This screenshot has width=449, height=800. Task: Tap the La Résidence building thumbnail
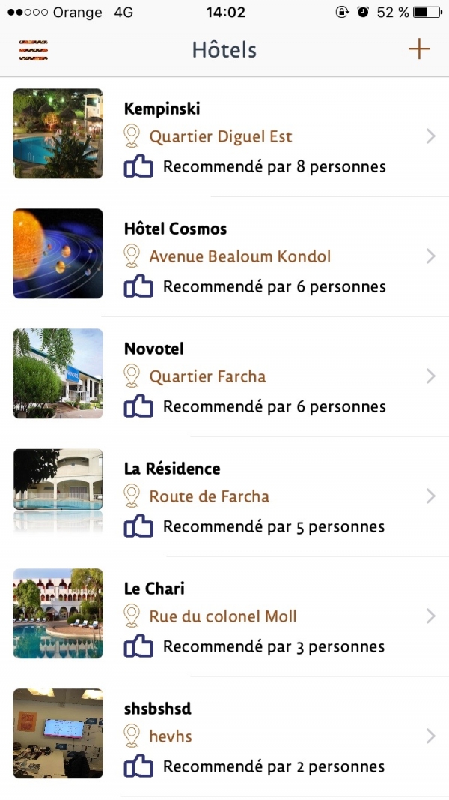(x=58, y=492)
